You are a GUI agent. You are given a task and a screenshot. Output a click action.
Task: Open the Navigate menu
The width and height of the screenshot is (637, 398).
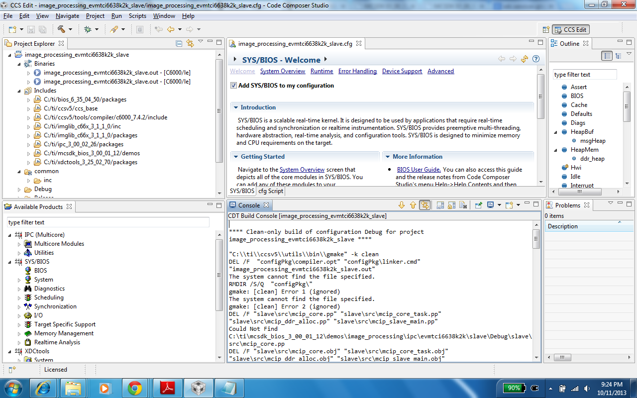[x=67, y=16]
